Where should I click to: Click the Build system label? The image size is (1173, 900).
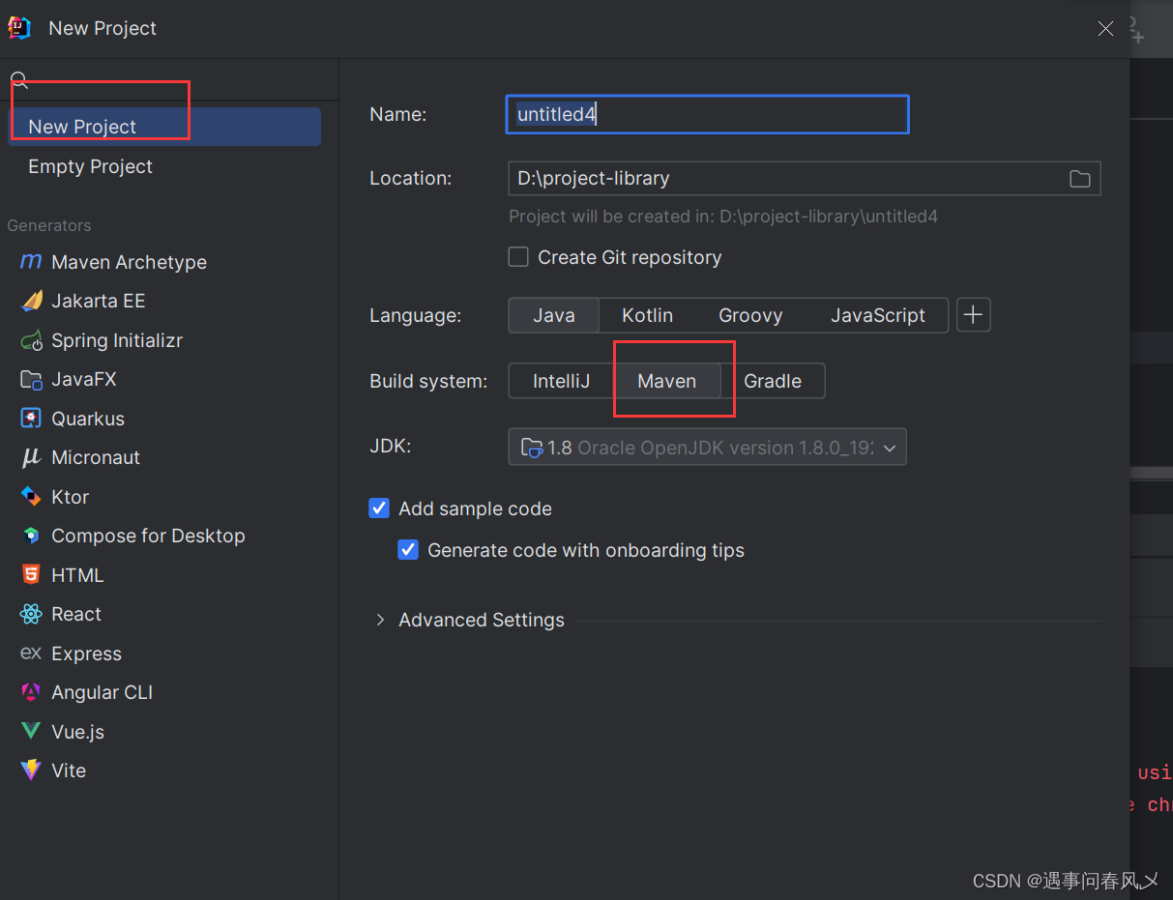pyautogui.click(x=428, y=381)
